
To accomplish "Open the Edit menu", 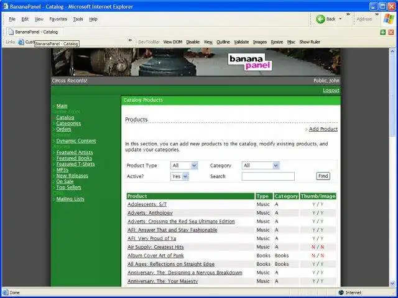I will [x=25, y=19].
